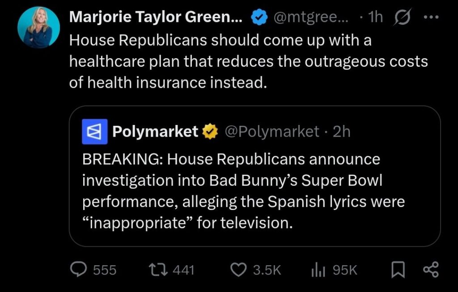The width and height of the screenshot is (458, 292).
Task: Click the 1h timestamp
Action: [375, 17]
